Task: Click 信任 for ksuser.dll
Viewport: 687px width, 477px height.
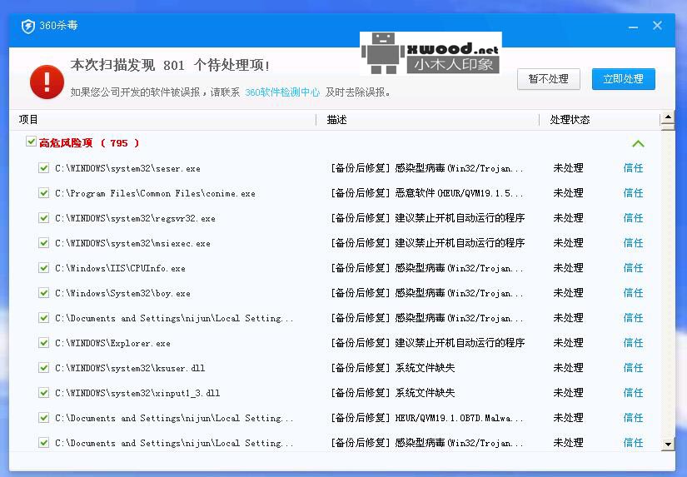Action: pyautogui.click(x=633, y=367)
